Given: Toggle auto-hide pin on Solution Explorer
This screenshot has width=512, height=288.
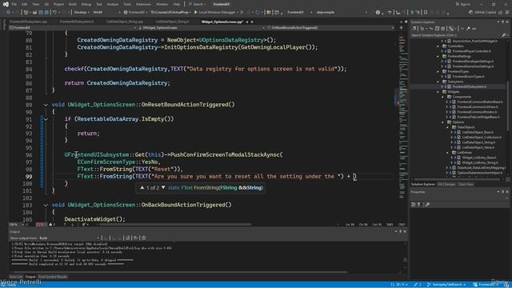Looking at the screenshot, I should [x=503, y=22].
